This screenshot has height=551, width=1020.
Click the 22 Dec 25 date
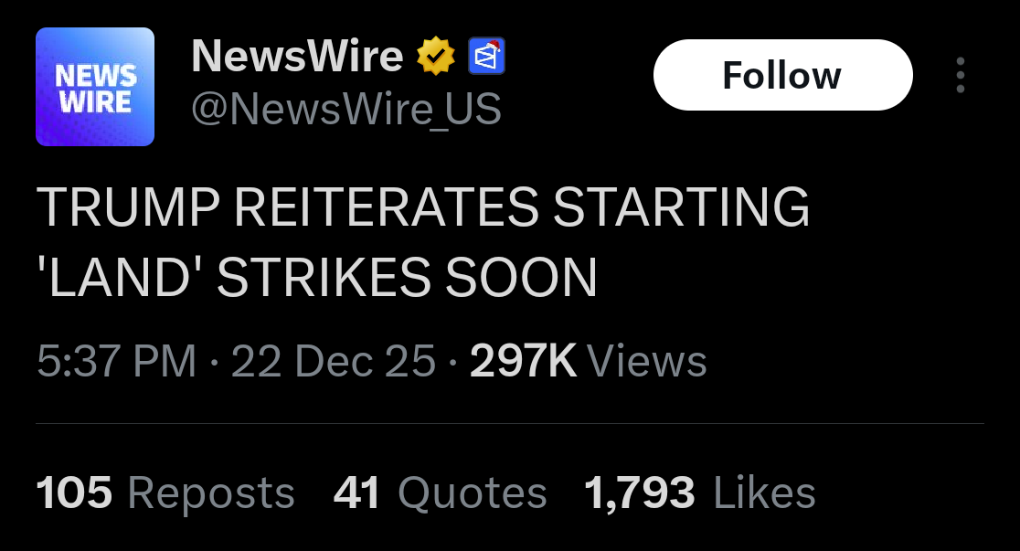(333, 361)
